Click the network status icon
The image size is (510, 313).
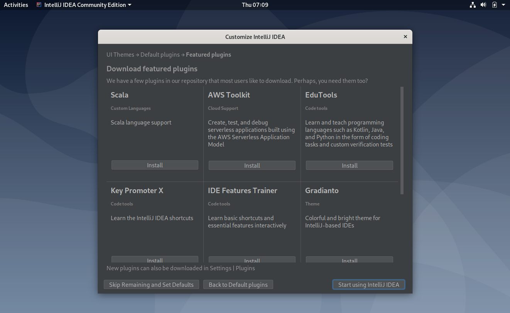click(x=473, y=5)
